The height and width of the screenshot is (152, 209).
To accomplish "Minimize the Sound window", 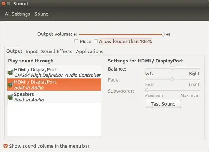I will (9, 3).
